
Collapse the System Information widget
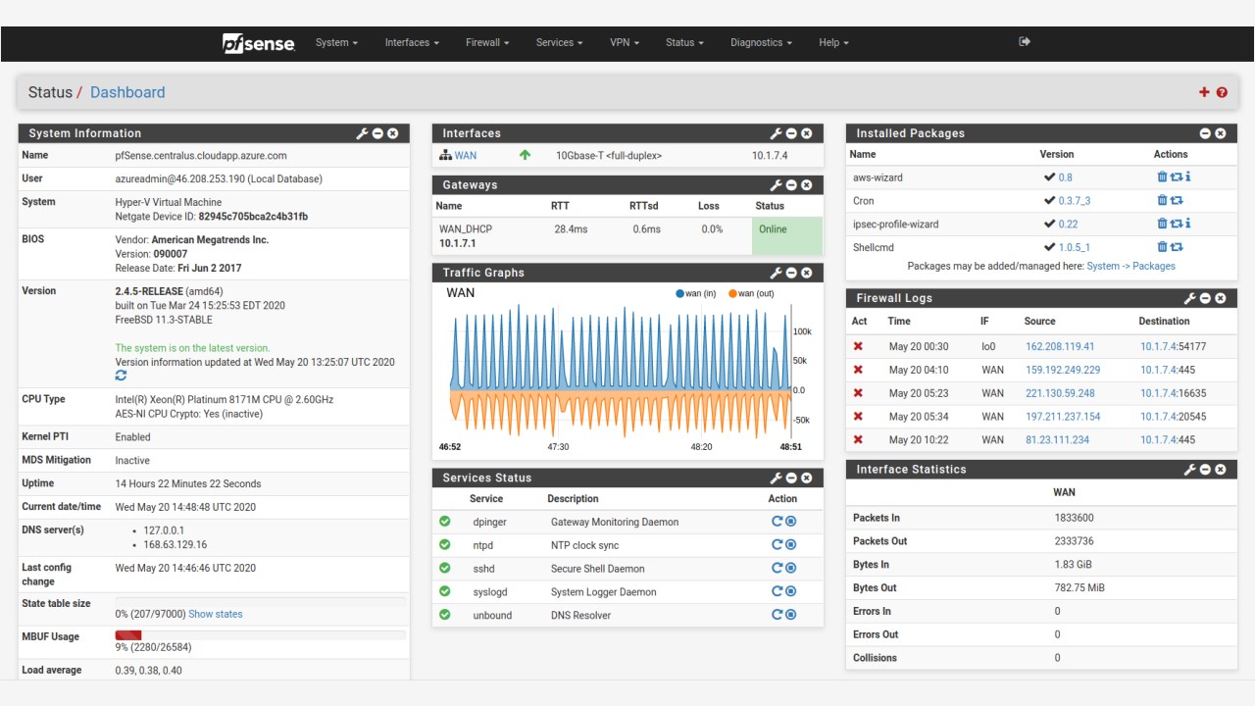377,133
